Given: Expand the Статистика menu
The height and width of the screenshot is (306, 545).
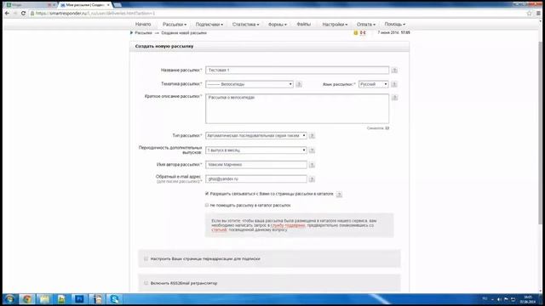Looking at the screenshot, I should point(245,25).
